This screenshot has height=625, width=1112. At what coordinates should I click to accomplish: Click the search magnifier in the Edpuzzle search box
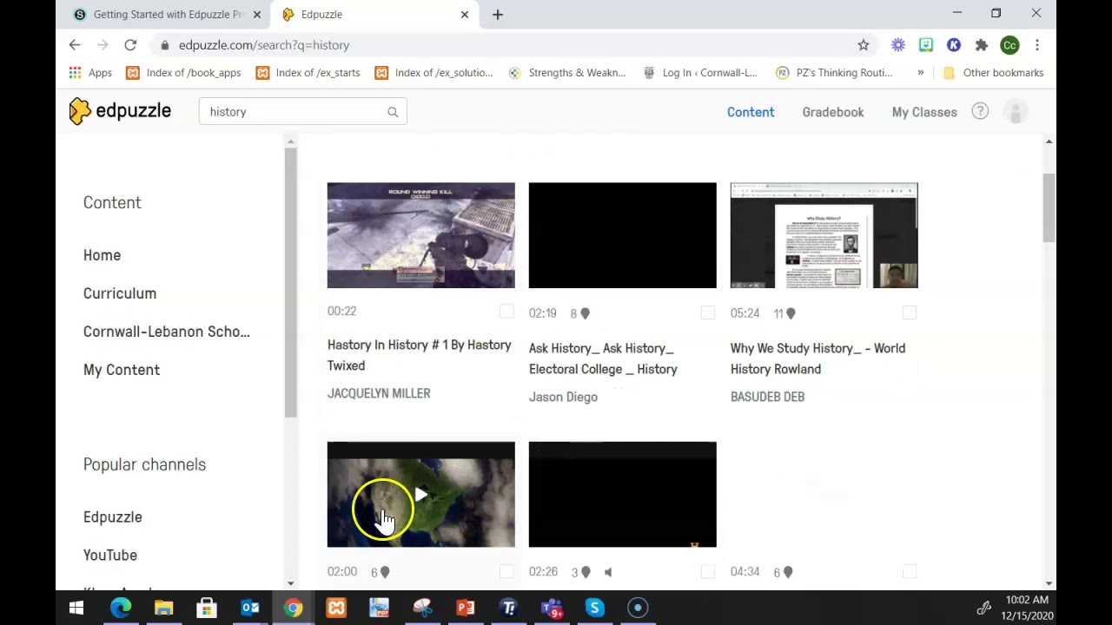point(393,112)
